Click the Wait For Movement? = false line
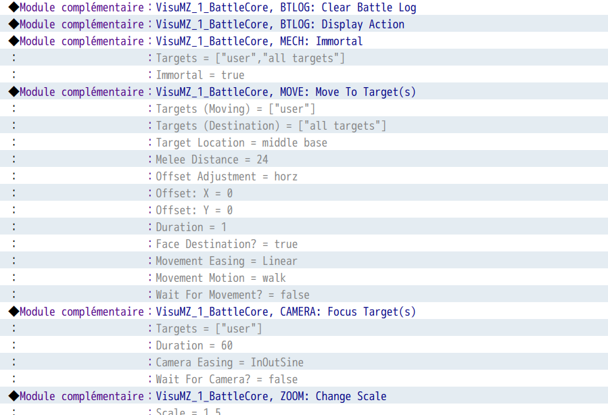This screenshot has height=415, width=608. point(233,295)
